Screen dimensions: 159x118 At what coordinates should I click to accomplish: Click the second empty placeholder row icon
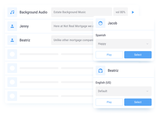12,68
